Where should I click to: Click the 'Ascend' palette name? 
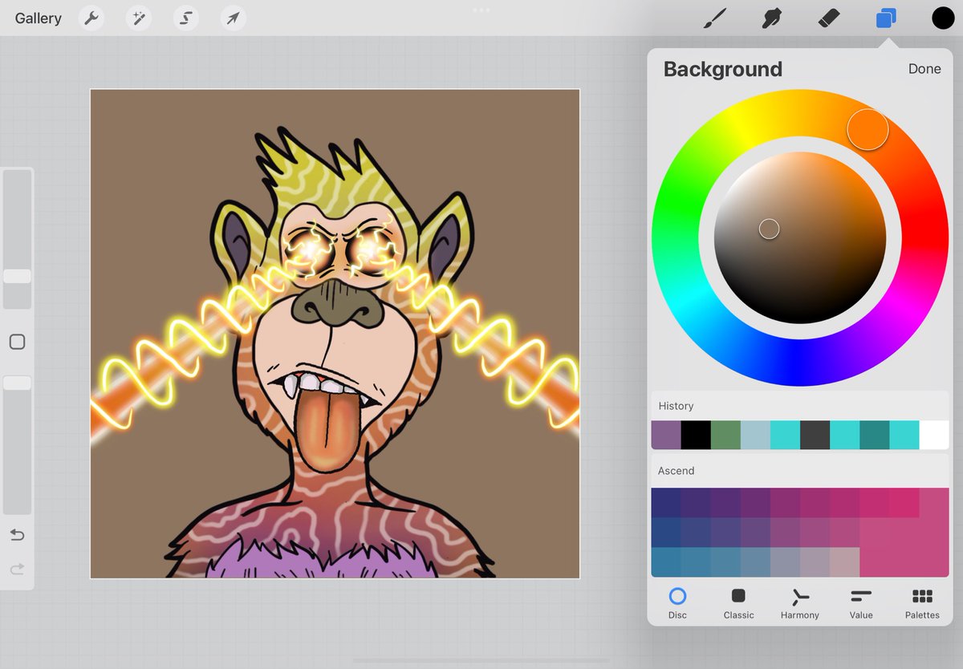[x=676, y=471]
